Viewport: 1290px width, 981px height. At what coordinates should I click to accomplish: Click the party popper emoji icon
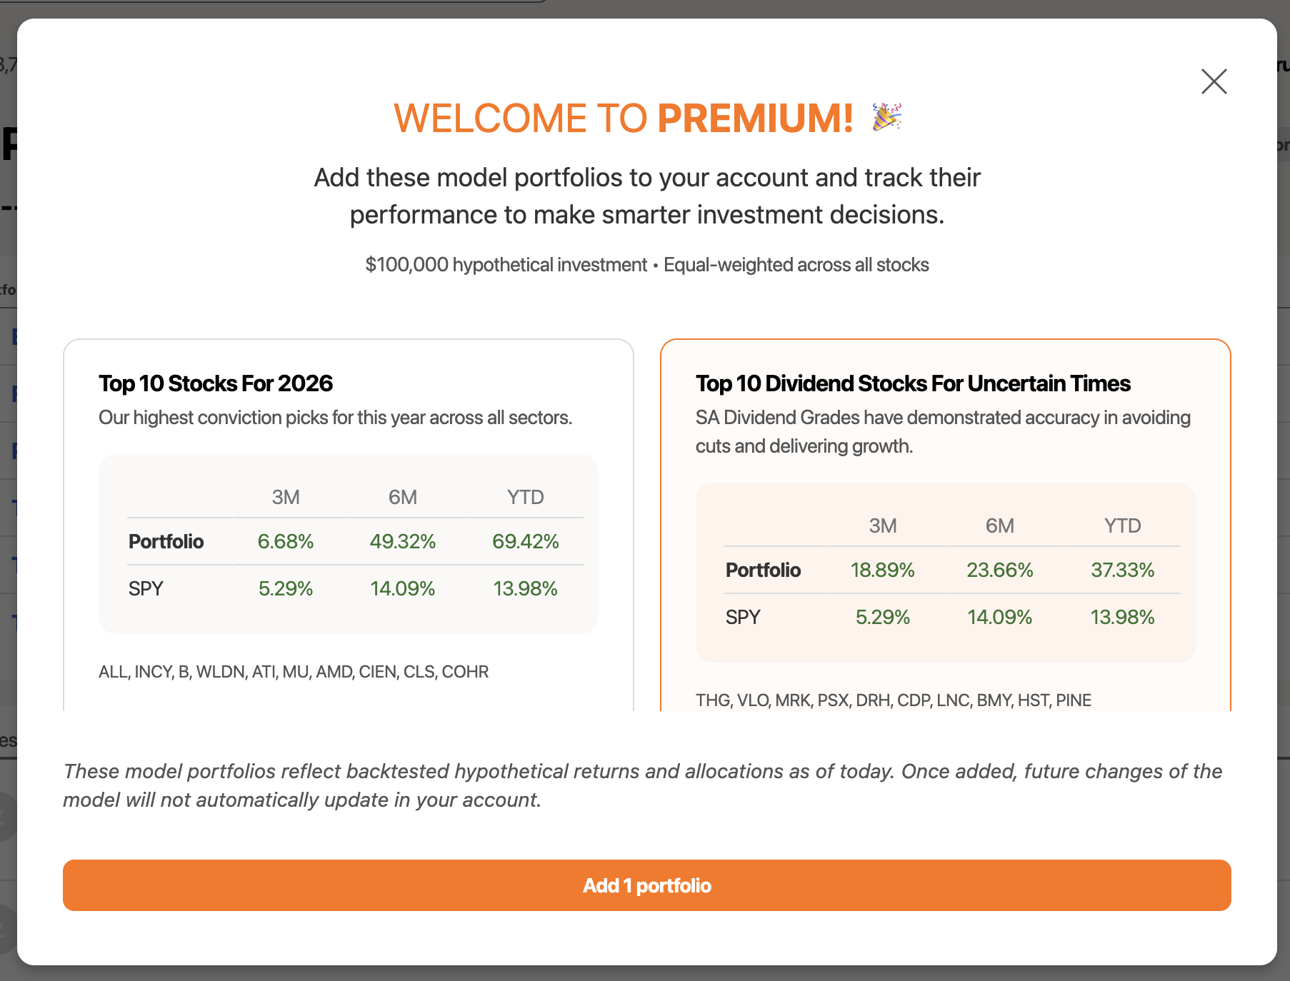(887, 117)
